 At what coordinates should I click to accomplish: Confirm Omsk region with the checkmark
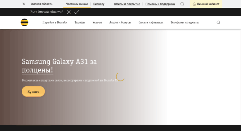[77, 12]
